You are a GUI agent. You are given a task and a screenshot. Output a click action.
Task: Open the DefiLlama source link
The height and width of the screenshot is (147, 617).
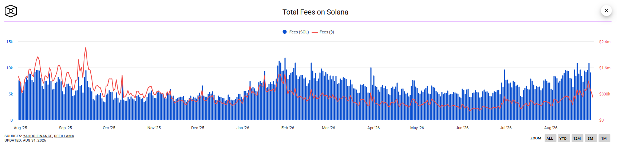coord(64,136)
